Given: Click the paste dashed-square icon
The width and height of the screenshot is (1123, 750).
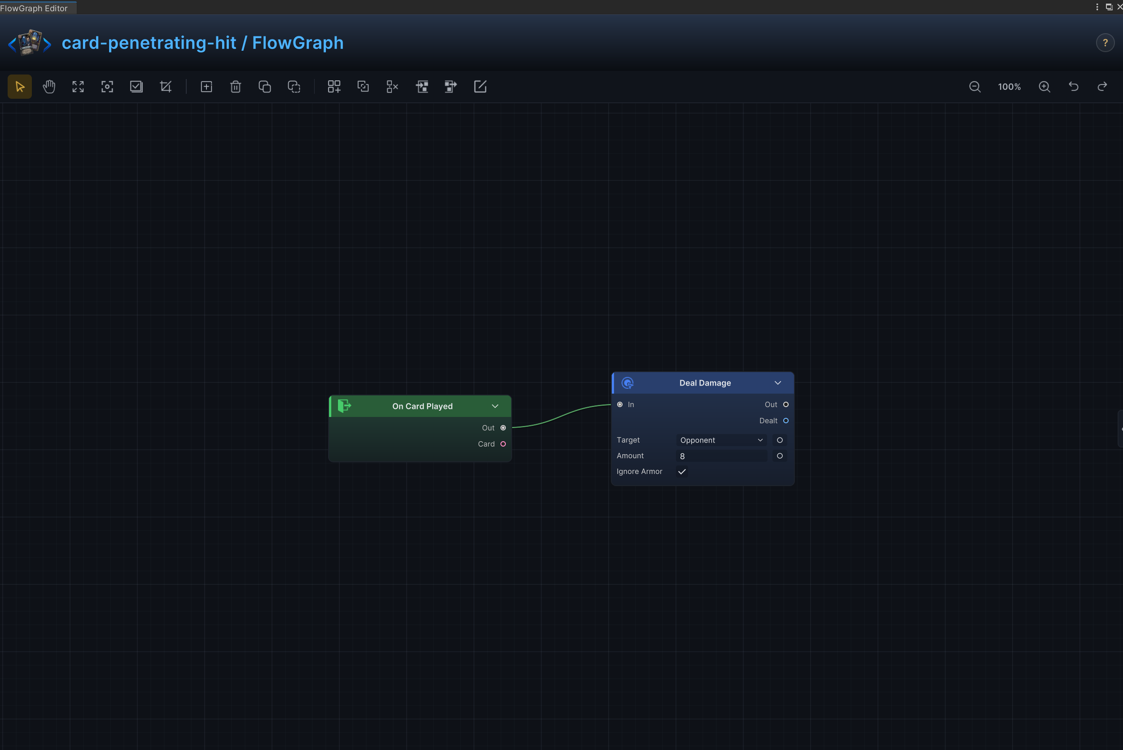Looking at the screenshot, I should click(x=294, y=87).
